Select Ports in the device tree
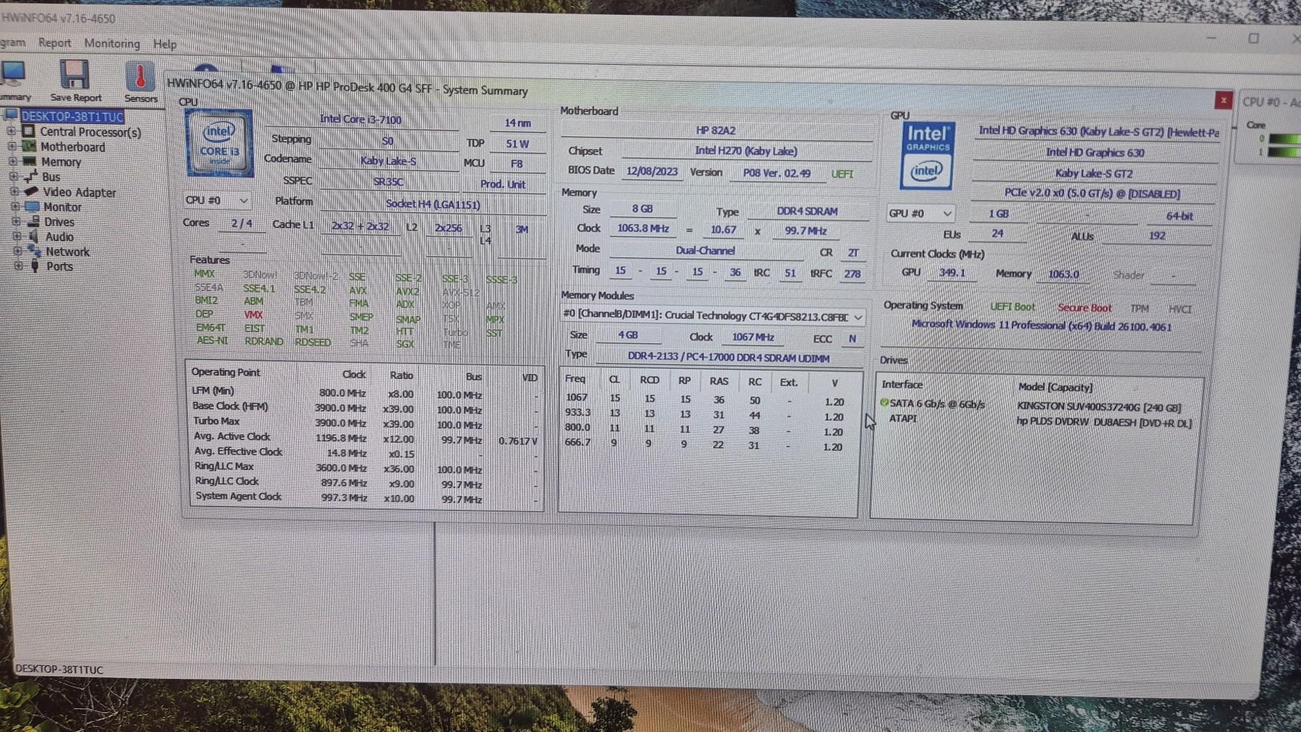The height and width of the screenshot is (732, 1301). (59, 267)
